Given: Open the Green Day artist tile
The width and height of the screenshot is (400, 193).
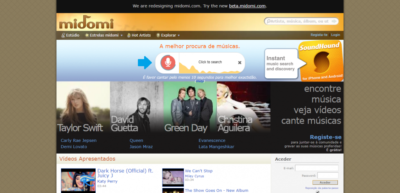Looking at the screenshot, I should tap(190, 107).
